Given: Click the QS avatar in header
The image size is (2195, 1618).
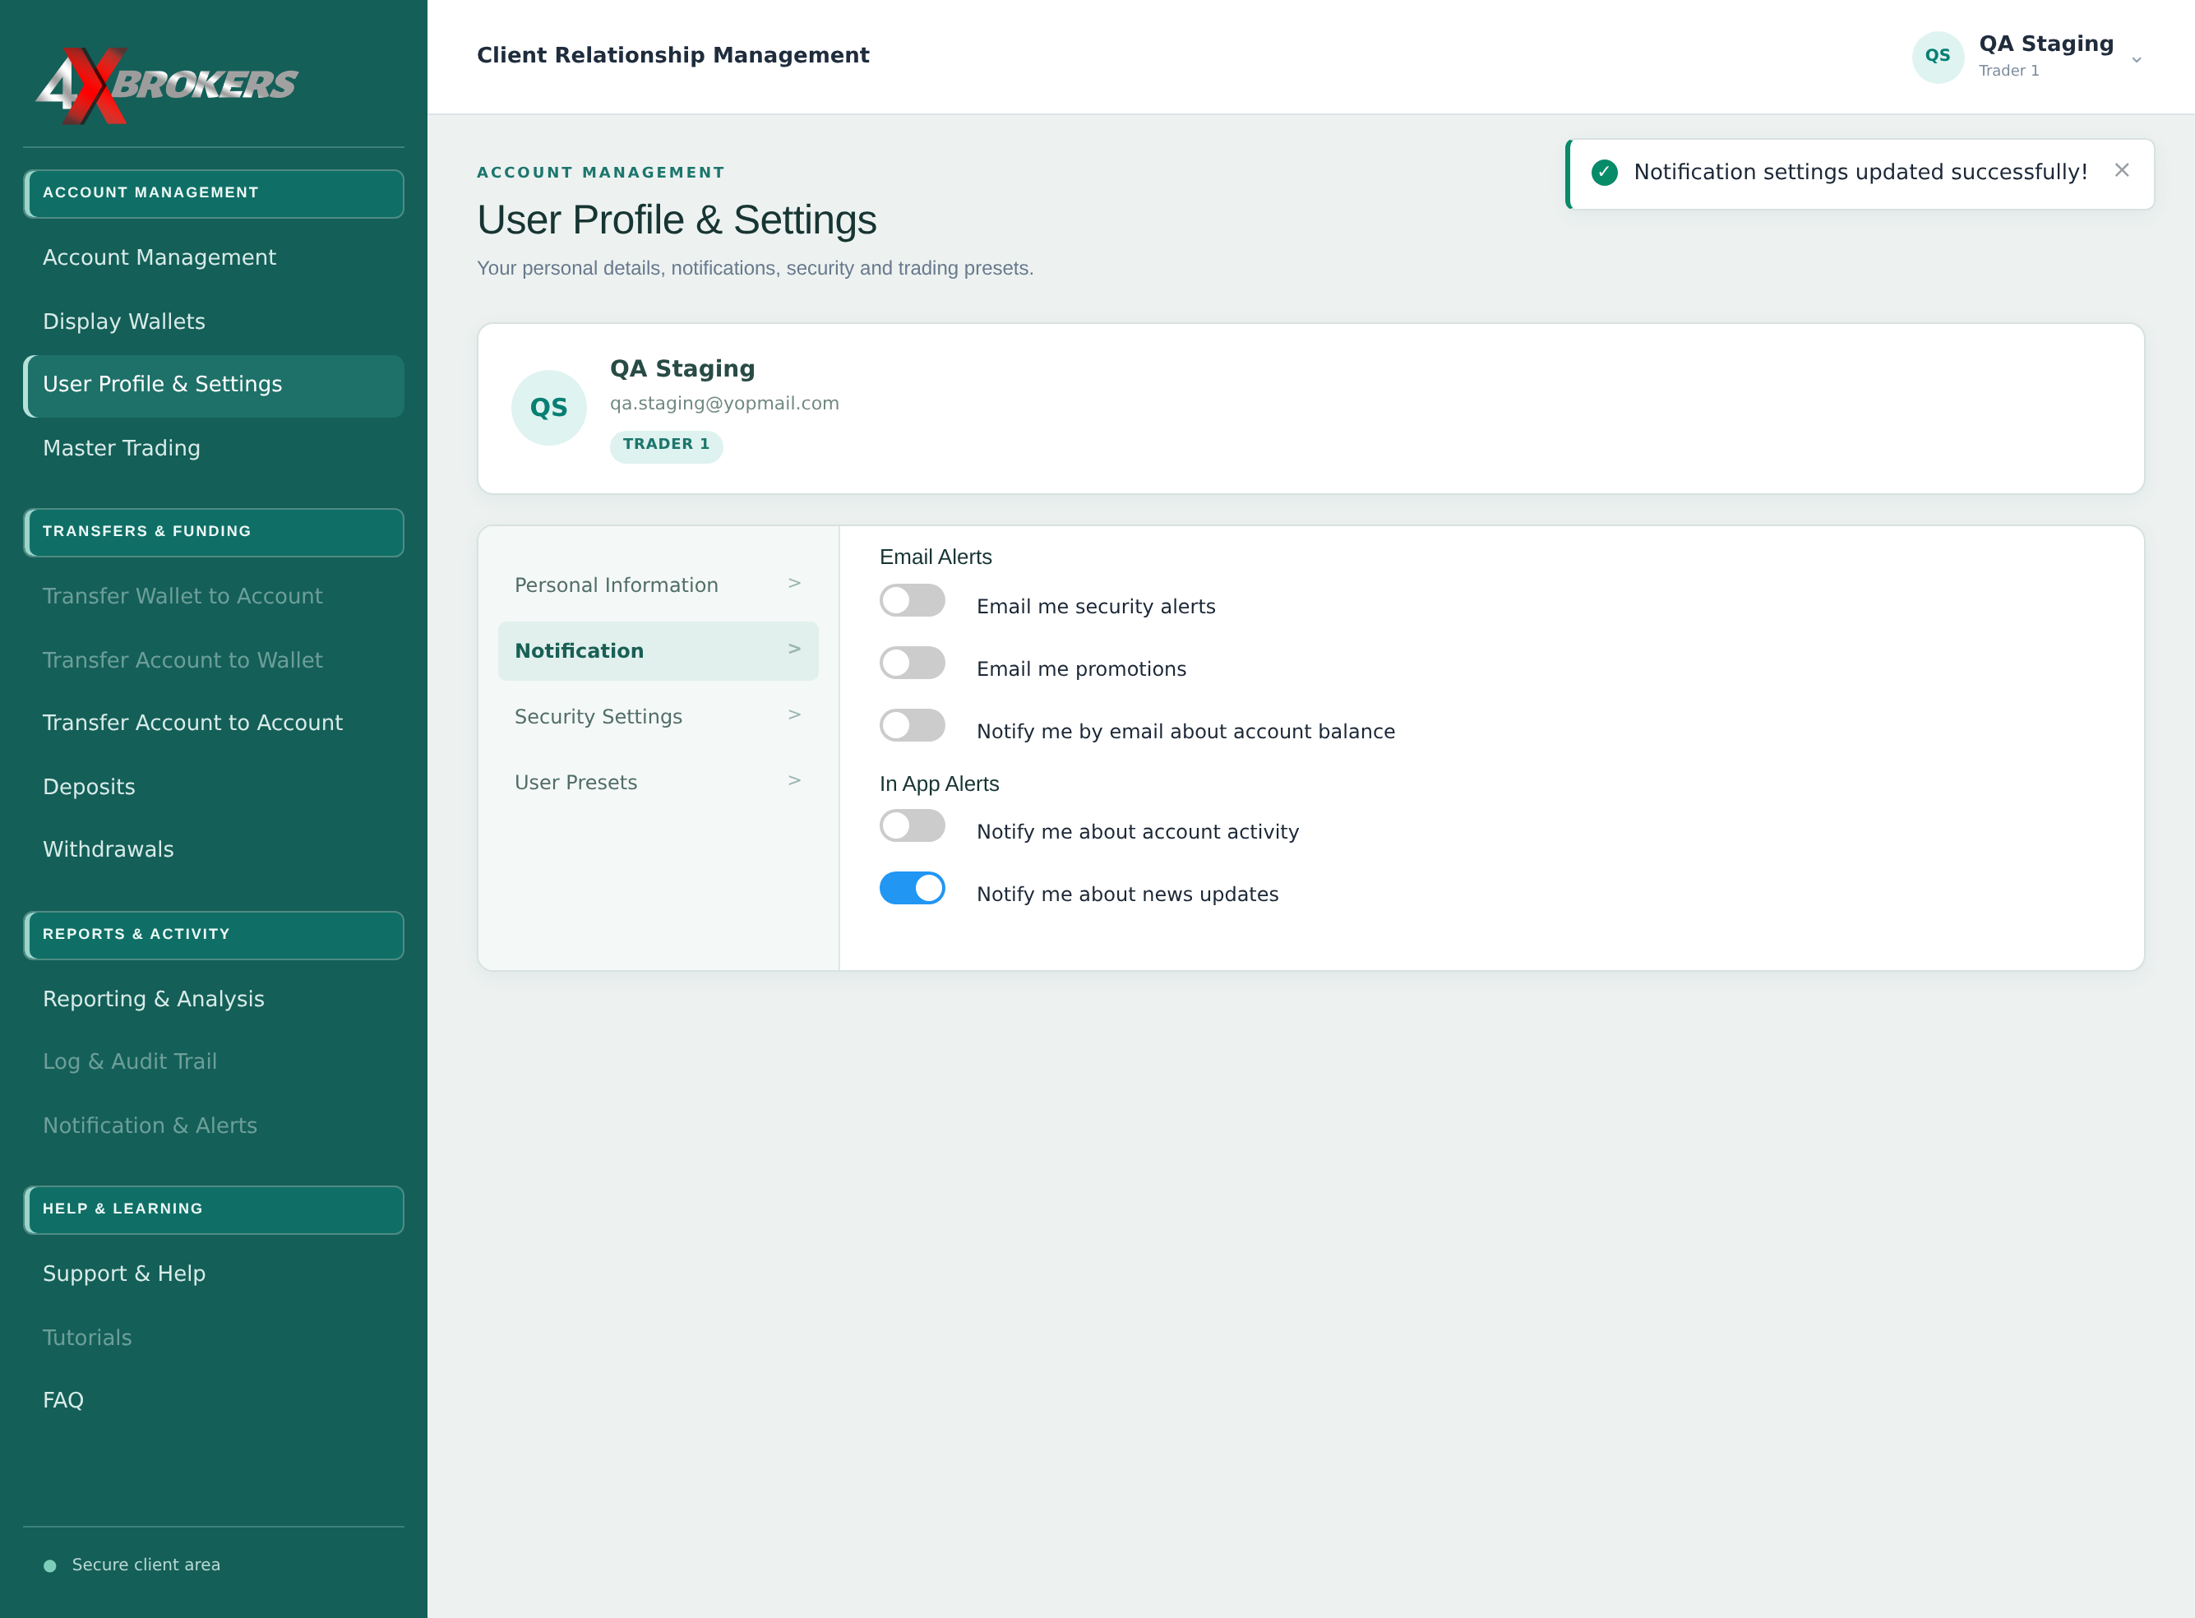Looking at the screenshot, I should click(x=1938, y=57).
